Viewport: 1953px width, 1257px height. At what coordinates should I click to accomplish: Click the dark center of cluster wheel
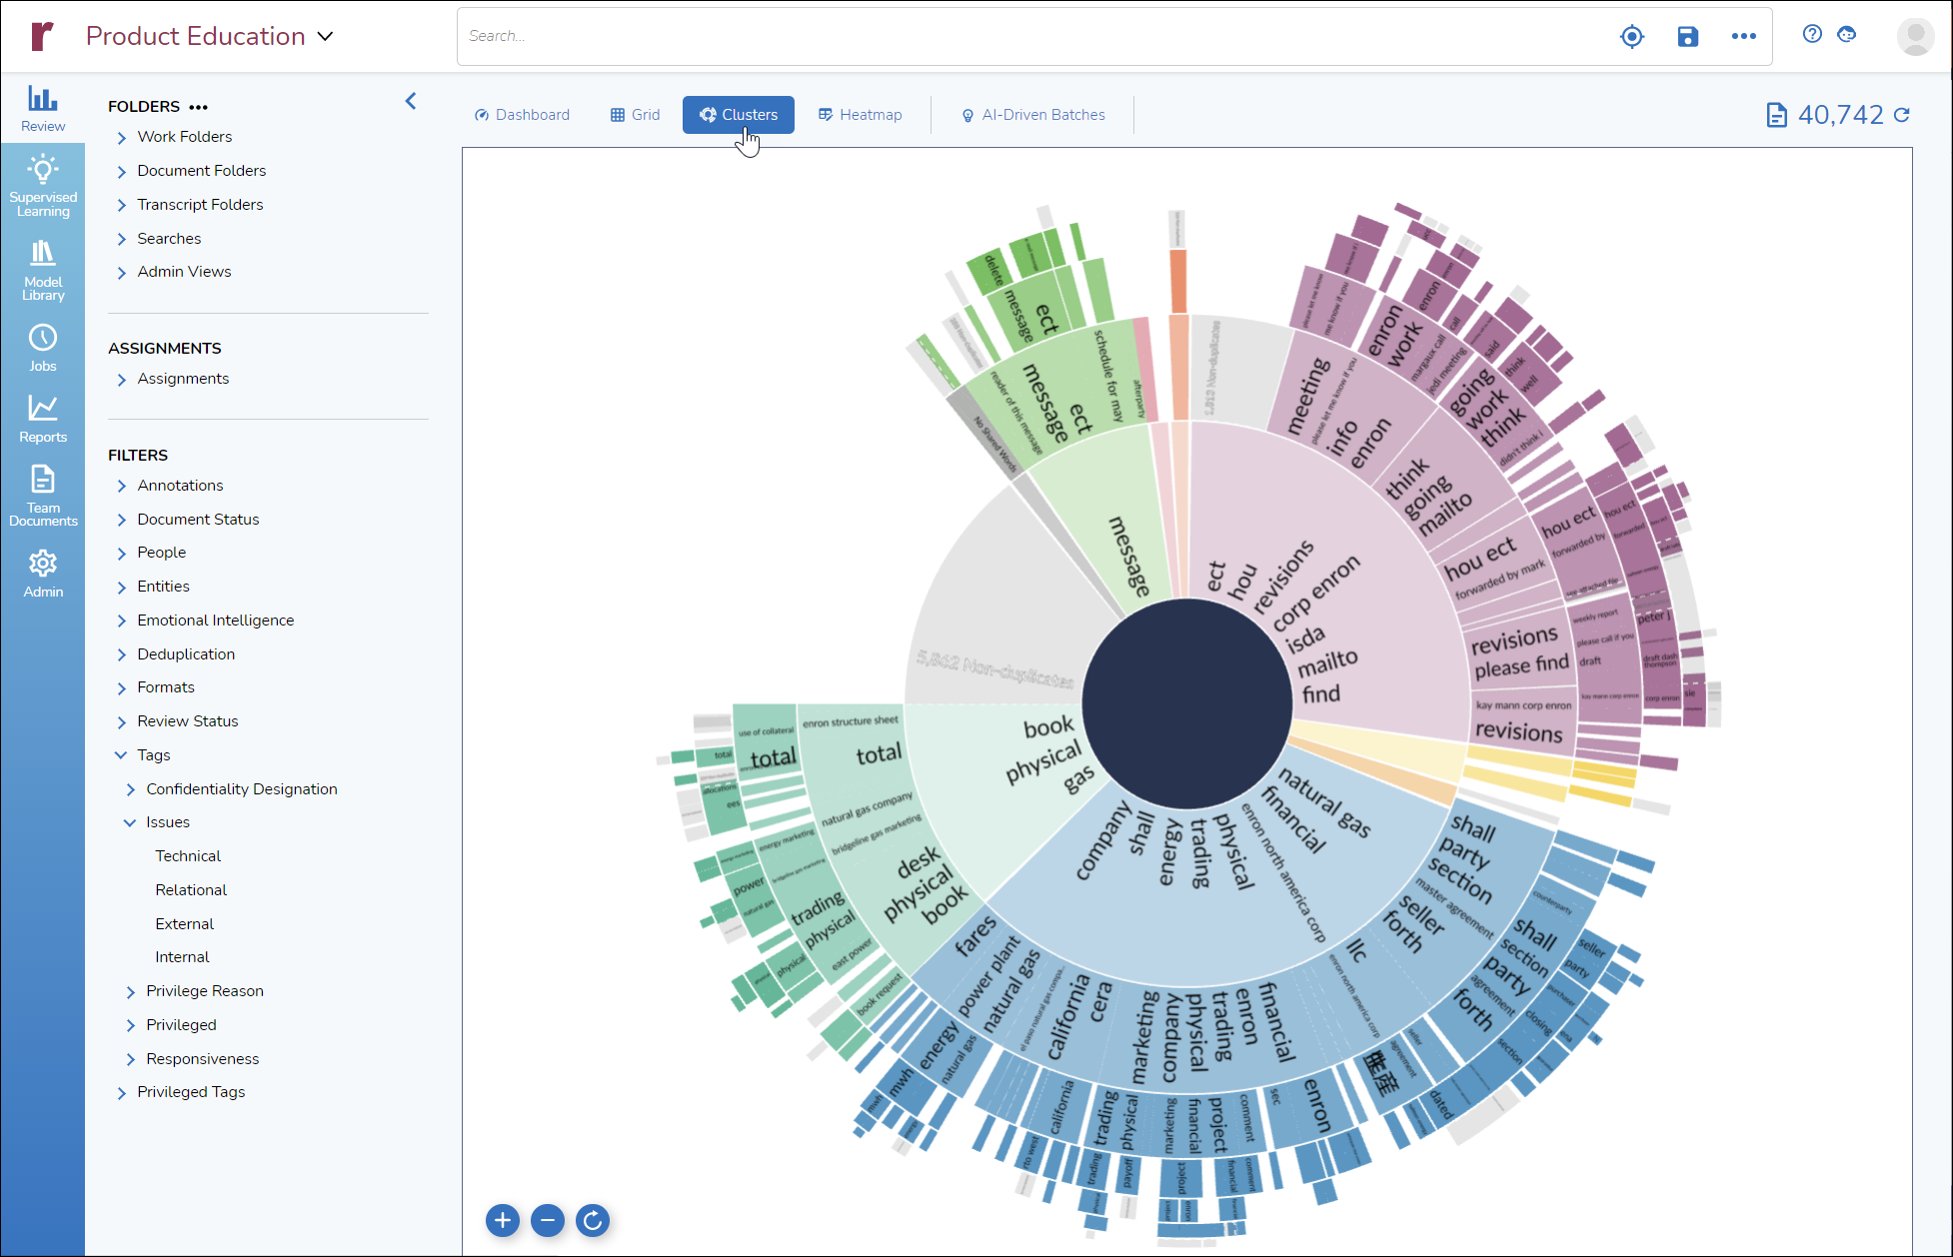coord(1186,702)
